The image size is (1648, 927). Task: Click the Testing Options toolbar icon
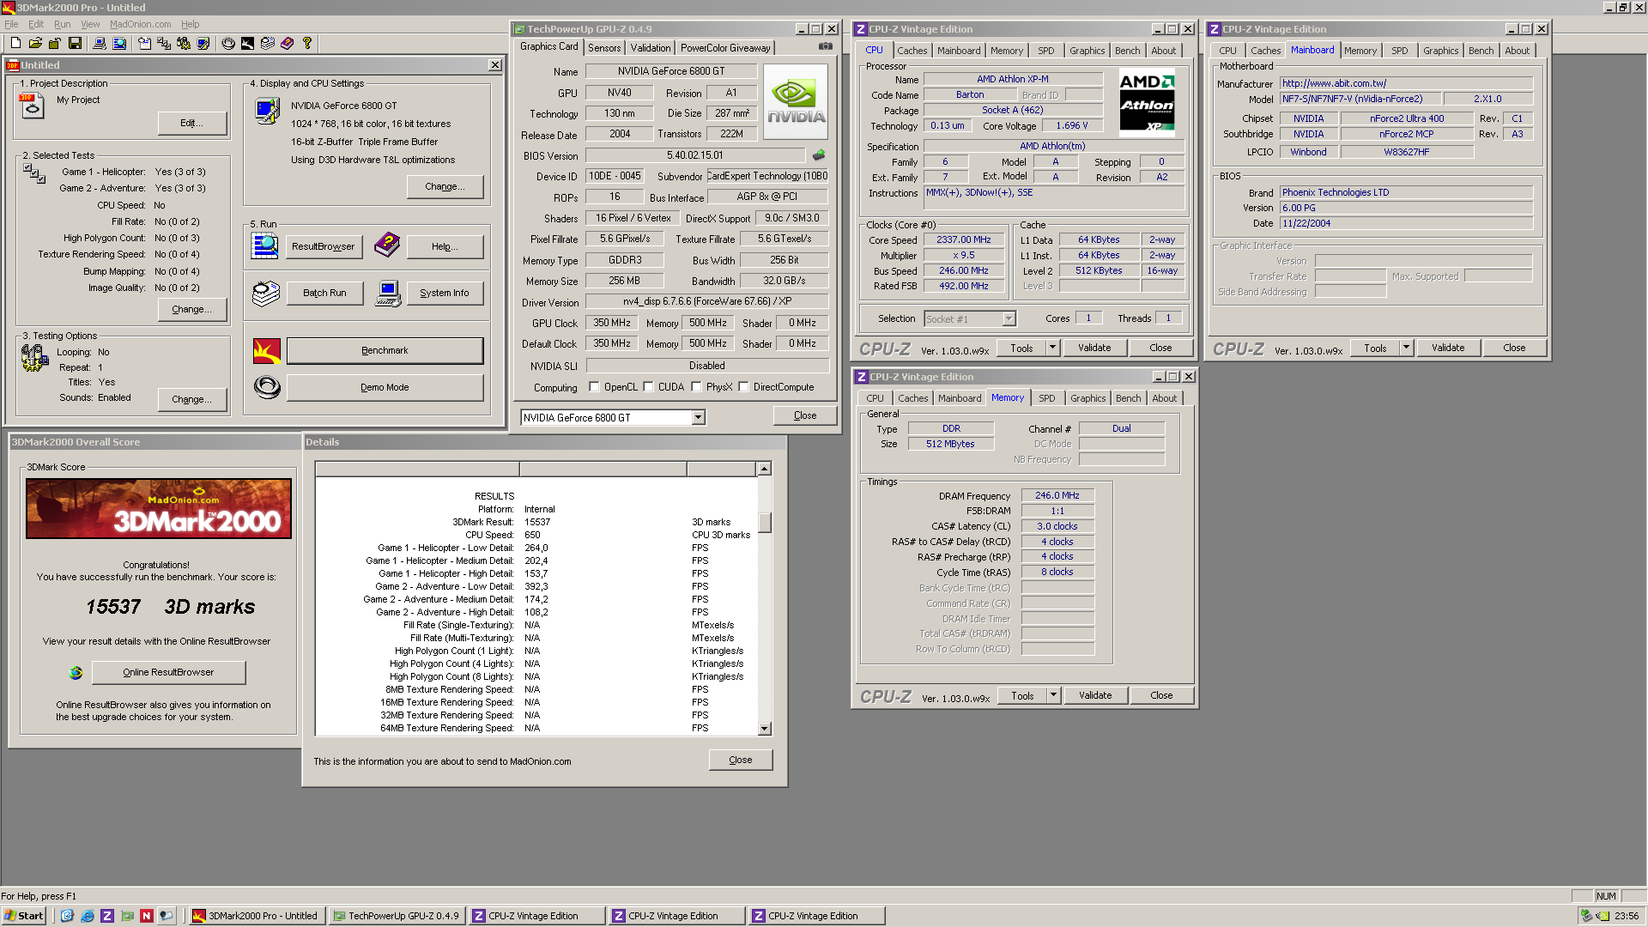pyautogui.click(x=184, y=43)
